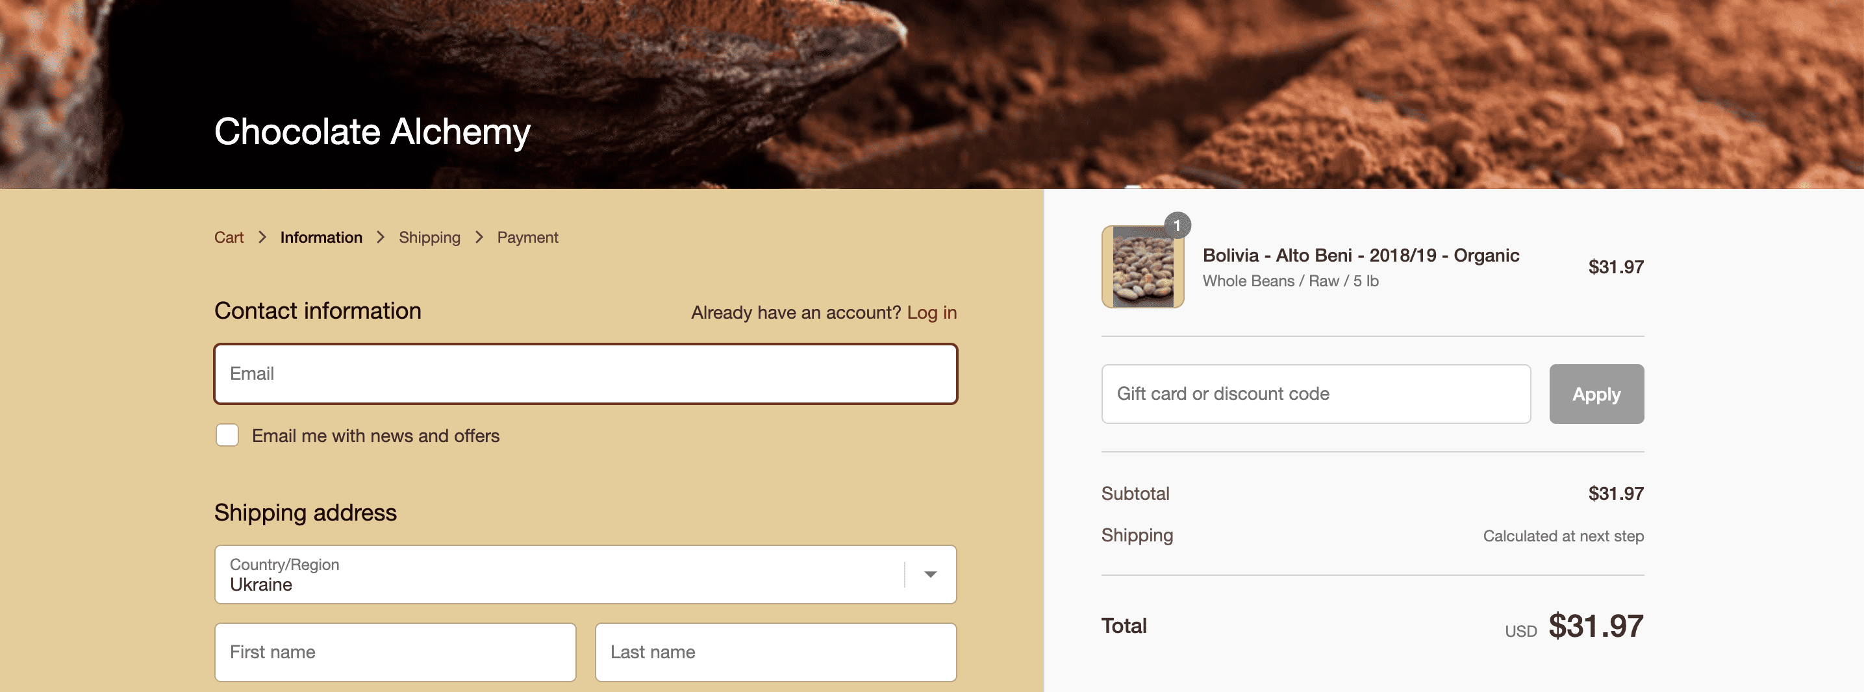Select the Shipping breadcrumb step
1864x692 pixels.
coord(429,237)
